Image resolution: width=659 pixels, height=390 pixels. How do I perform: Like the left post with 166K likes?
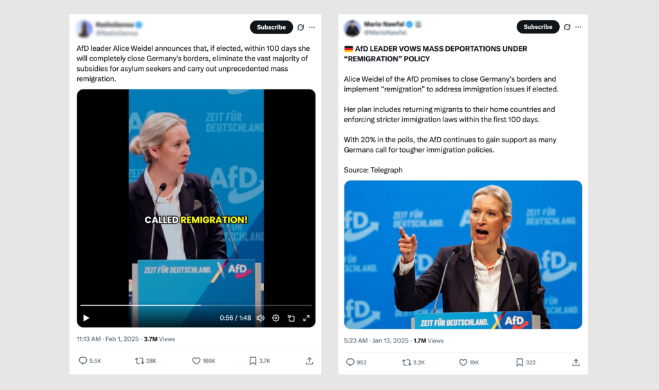pos(203,361)
